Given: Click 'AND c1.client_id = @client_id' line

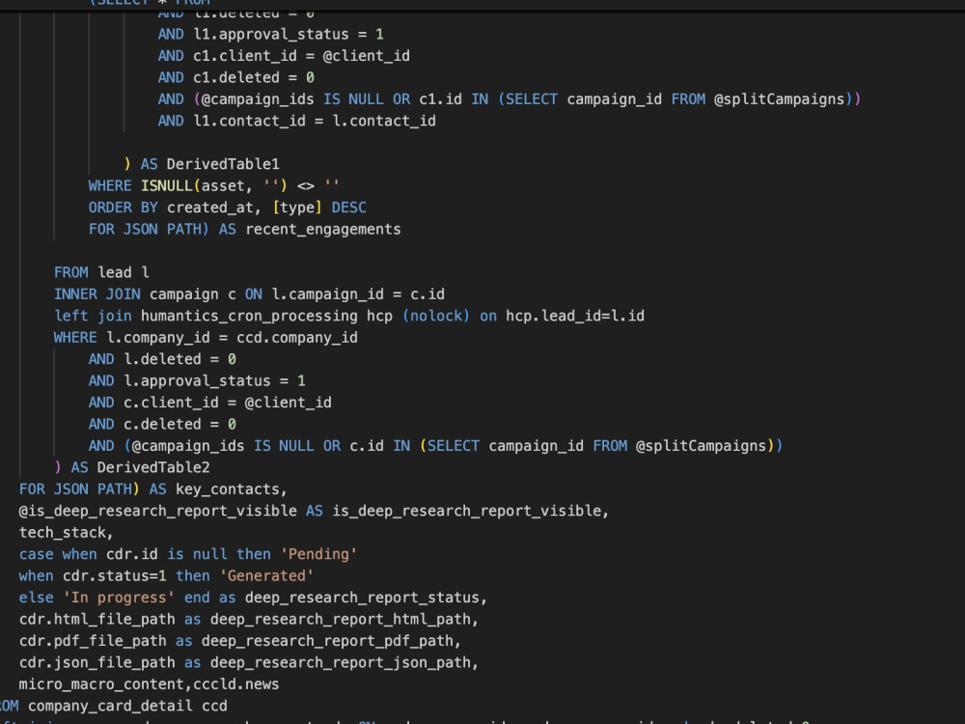Looking at the screenshot, I should point(284,56).
